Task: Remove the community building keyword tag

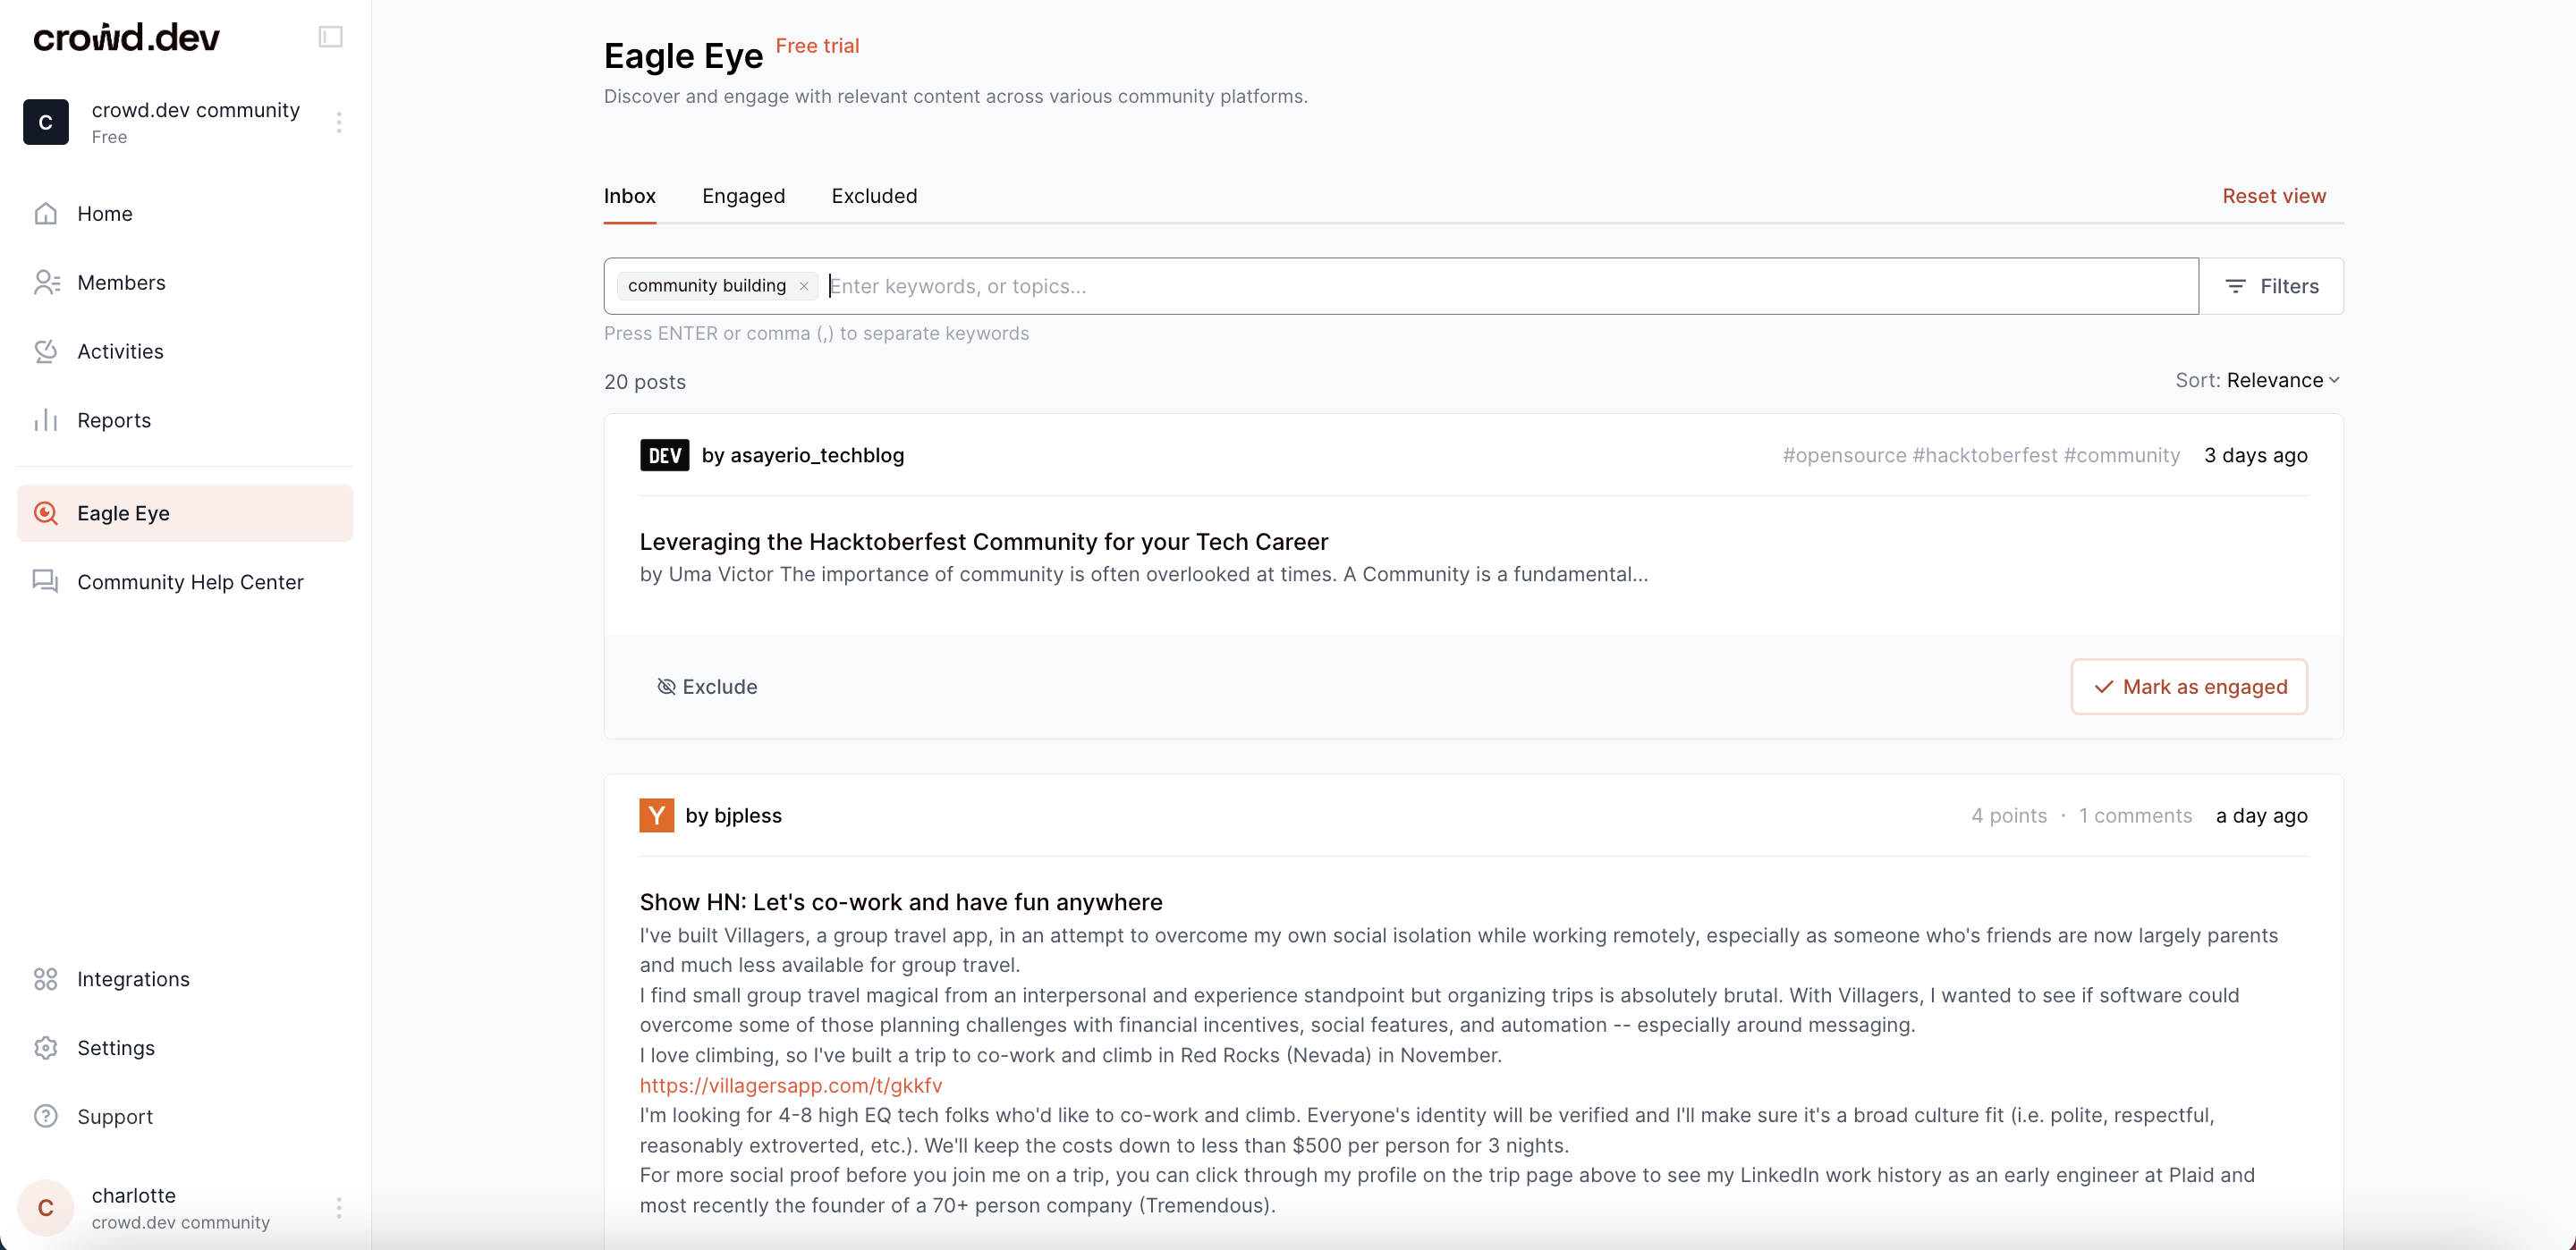Action: [803, 286]
